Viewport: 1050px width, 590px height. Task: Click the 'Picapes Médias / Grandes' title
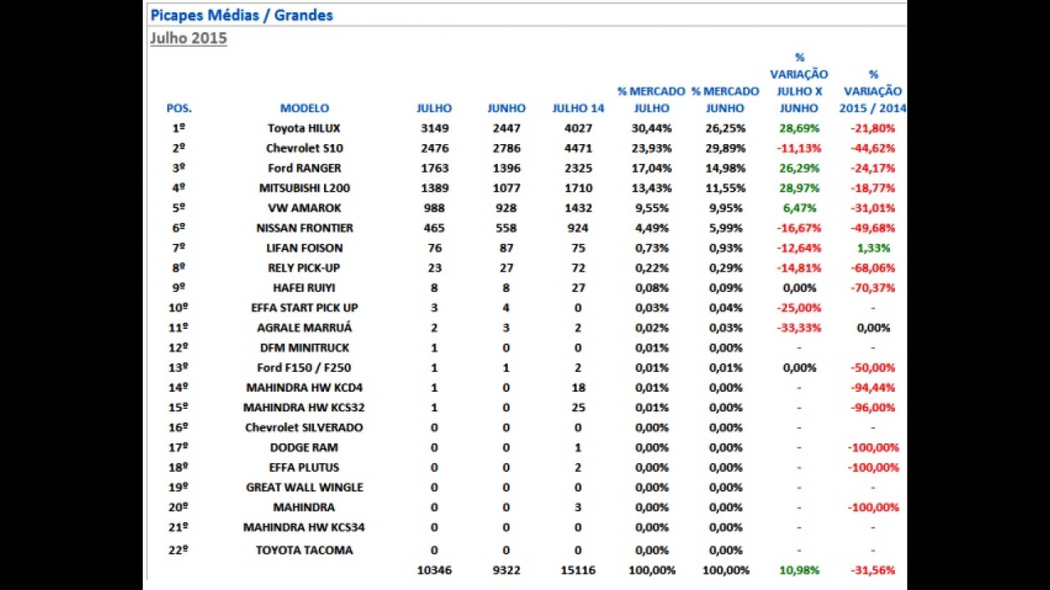[241, 15]
